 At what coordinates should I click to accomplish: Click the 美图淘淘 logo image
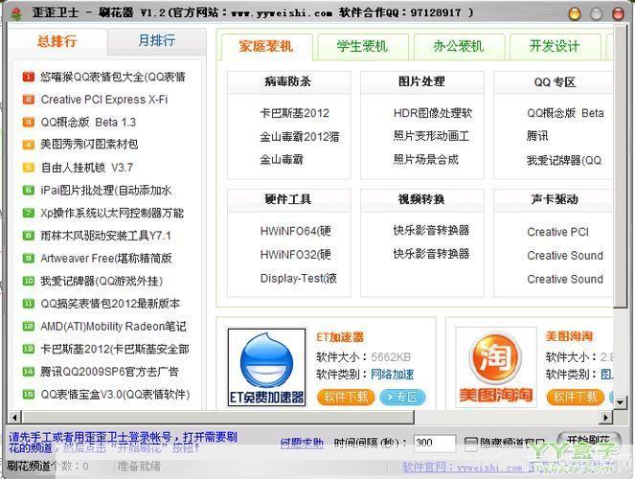pos(496,367)
